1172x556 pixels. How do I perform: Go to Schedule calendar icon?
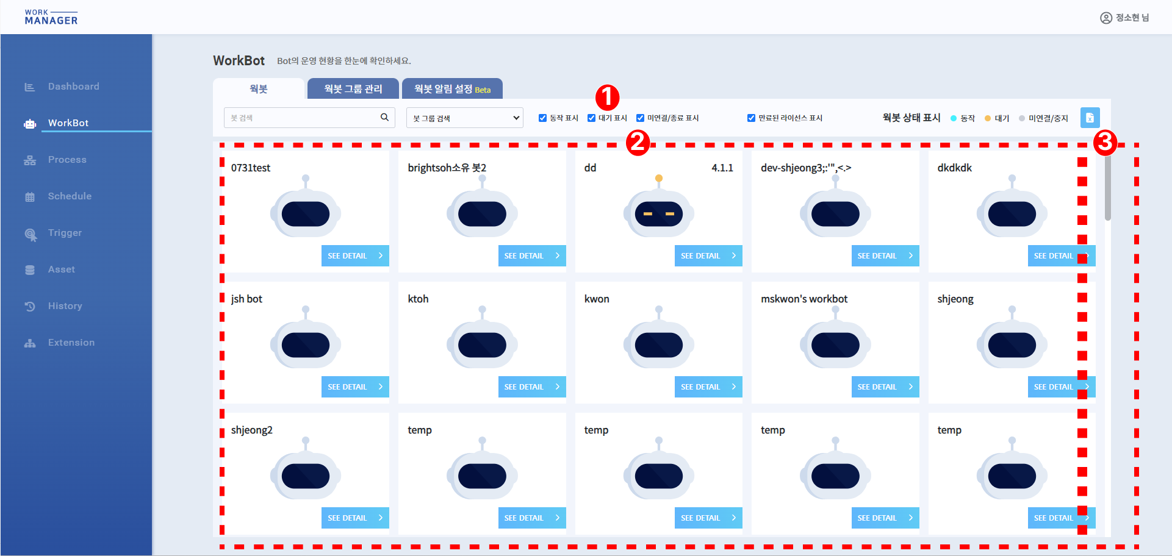(x=30, y=197)
